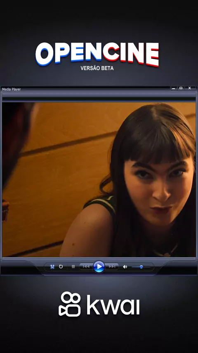198x353 pixels.
Task: Skip to the next track
Action: (x=112, y=267)
